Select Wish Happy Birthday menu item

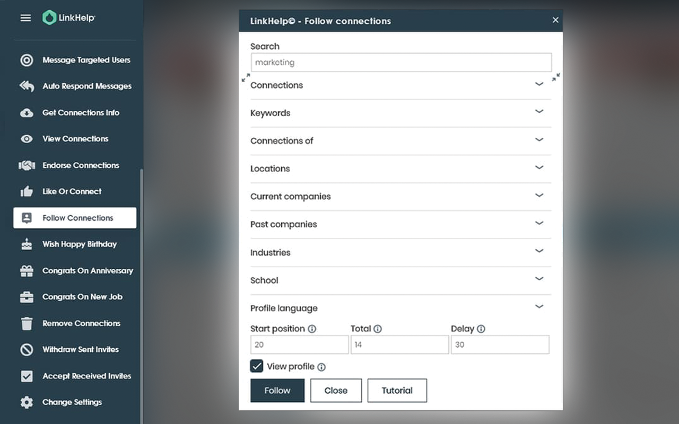point(75,244)
